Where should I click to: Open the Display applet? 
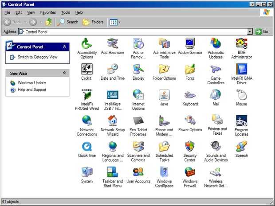click(x=138, y=69)
